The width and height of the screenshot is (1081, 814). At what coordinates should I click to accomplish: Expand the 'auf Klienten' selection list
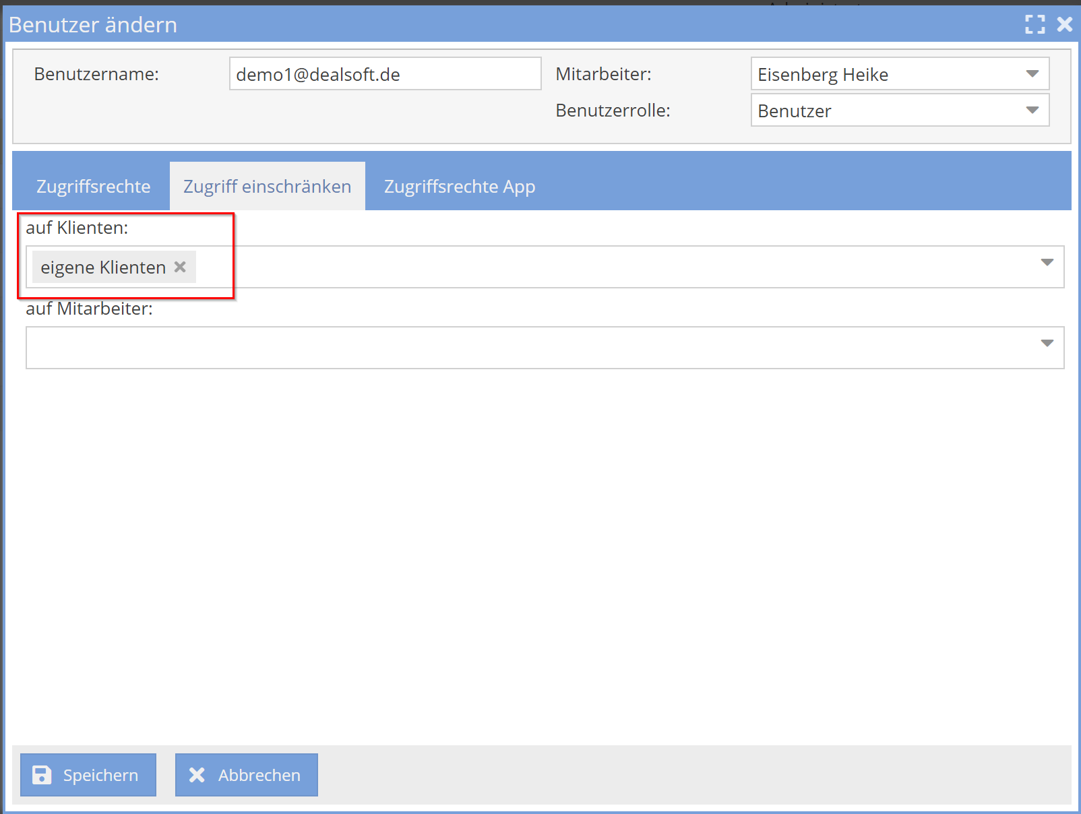(1047, 263)
